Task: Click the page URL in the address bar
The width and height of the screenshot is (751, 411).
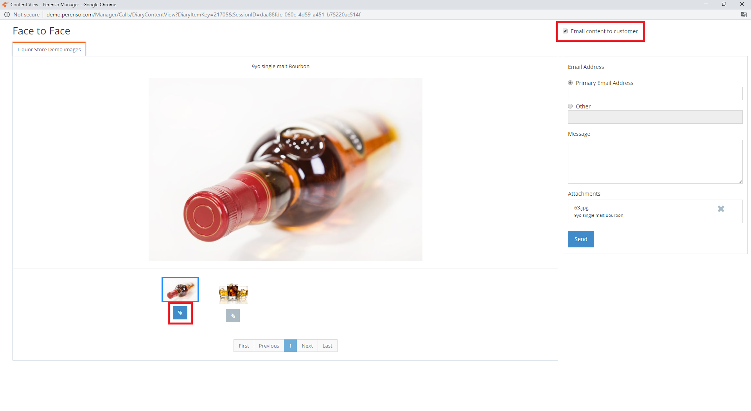Action: (203, 14)
